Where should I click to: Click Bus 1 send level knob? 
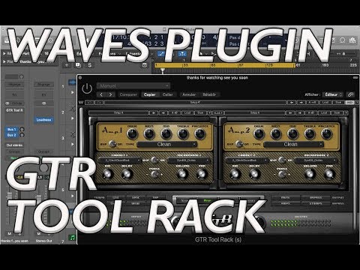22,130
